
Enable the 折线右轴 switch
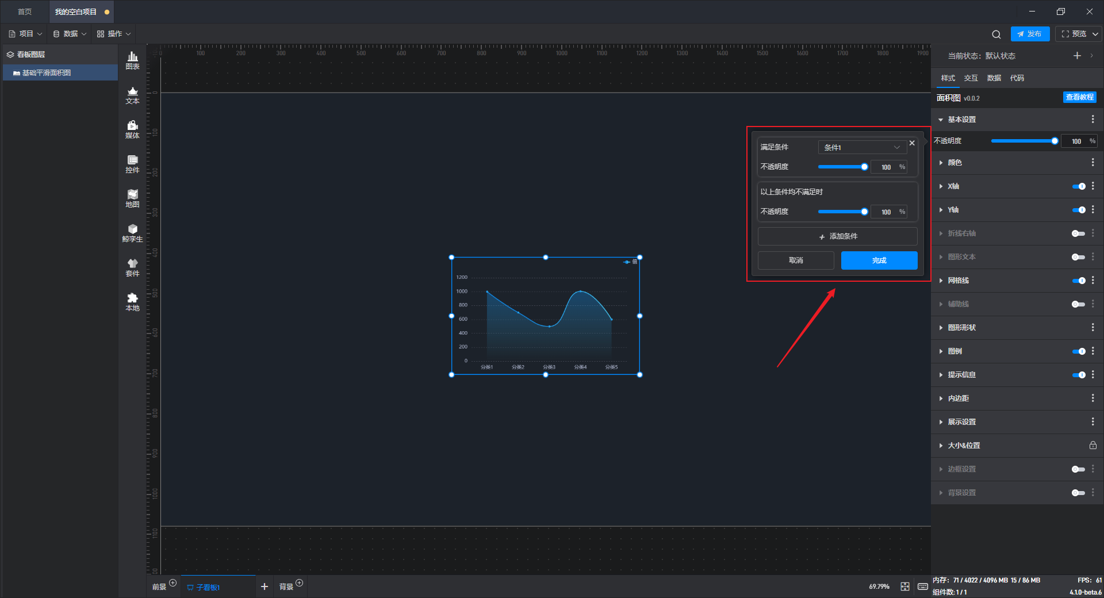1079,233
